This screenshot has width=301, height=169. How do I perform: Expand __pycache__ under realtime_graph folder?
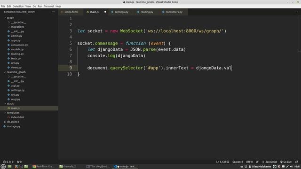[18, 77]
